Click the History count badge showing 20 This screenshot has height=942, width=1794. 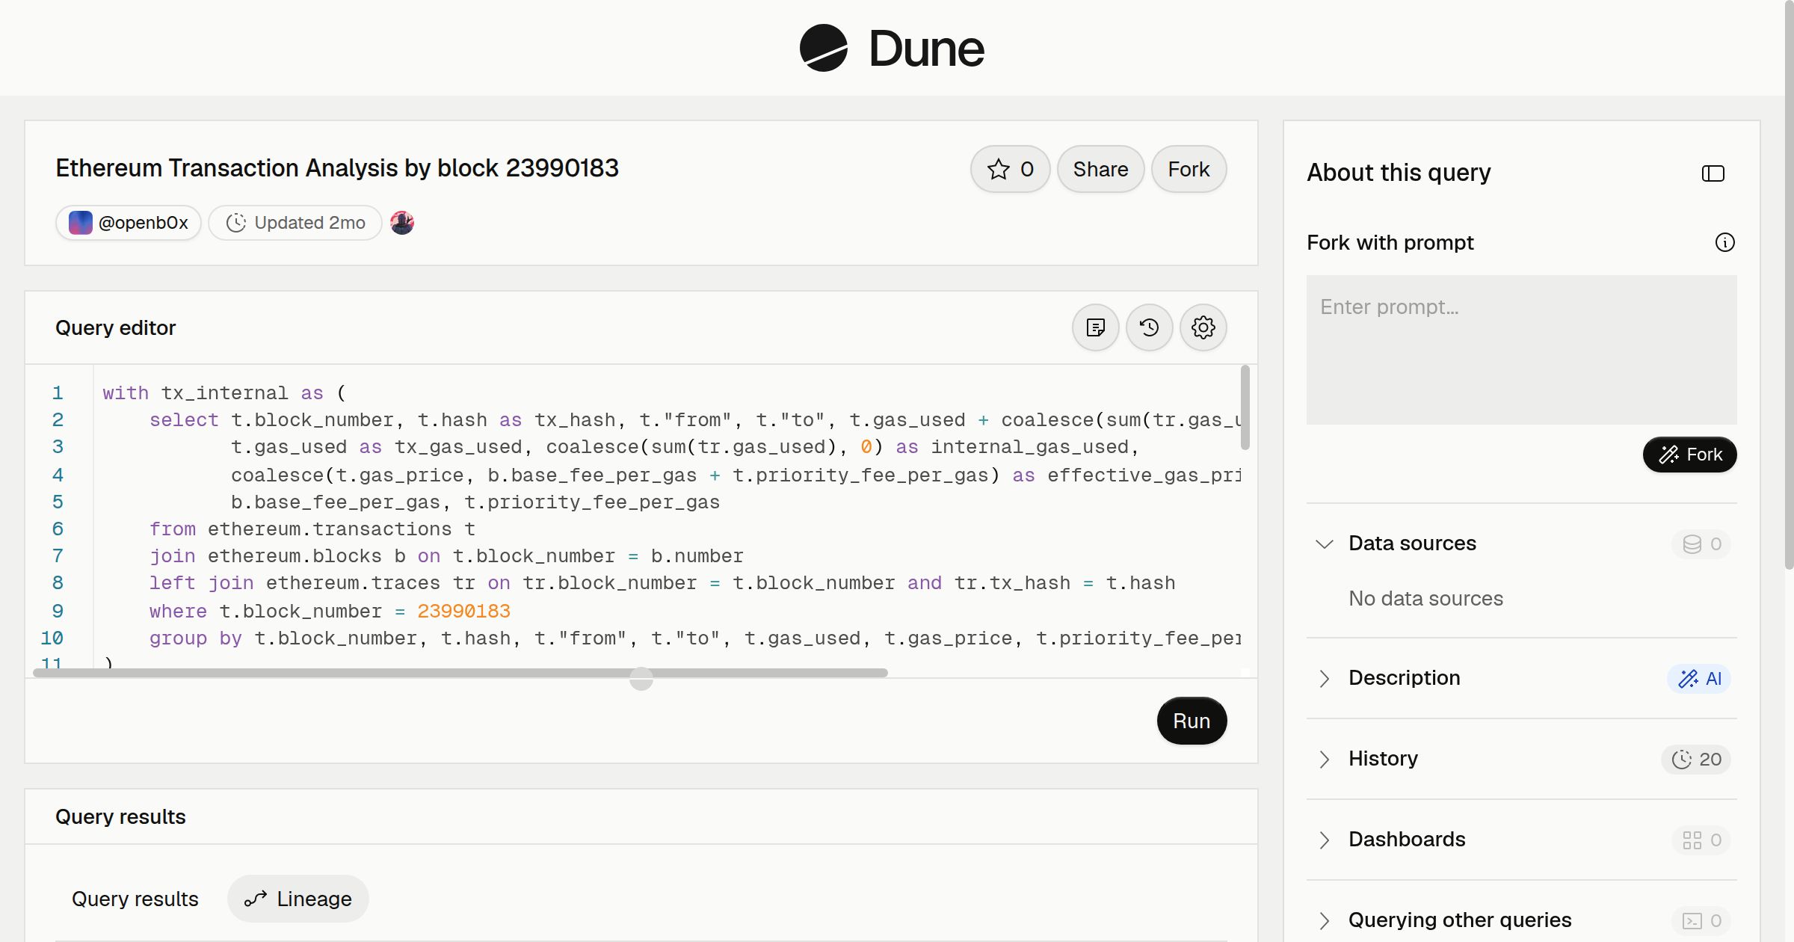click(x=1696, y=759)
